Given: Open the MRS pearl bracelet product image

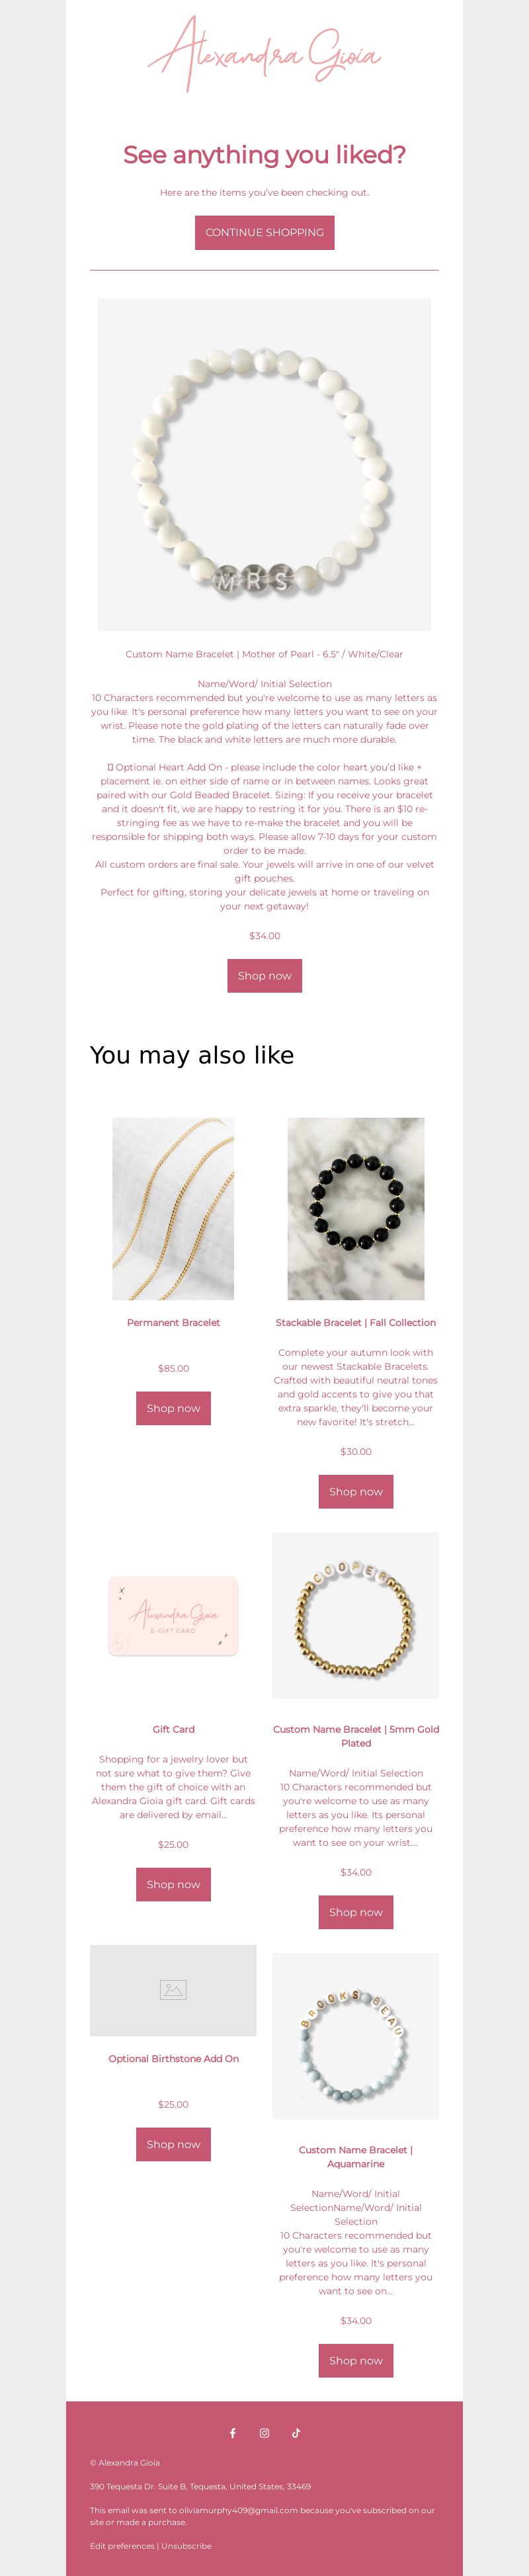Looking at the screenshot, I should 264,464.
